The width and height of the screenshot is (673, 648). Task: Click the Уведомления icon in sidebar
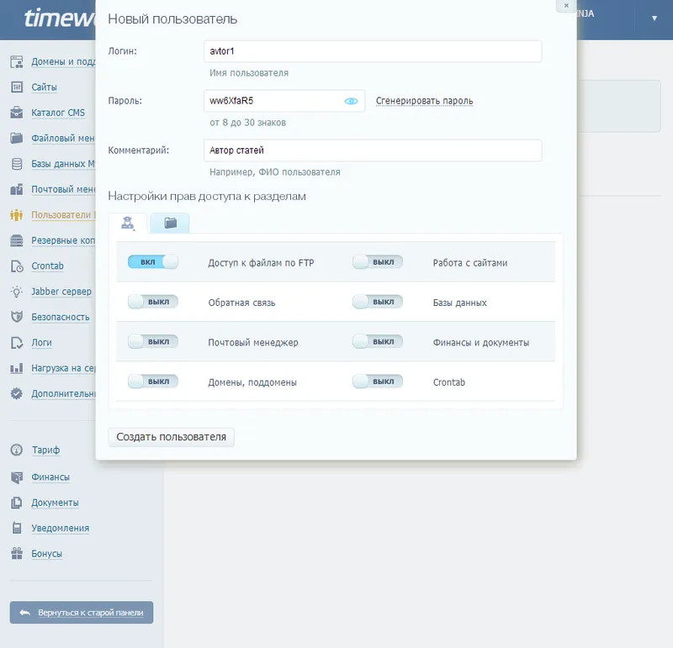click(16, 528)
